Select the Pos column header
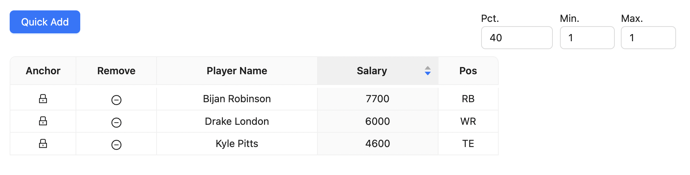The image size is (690, 175). [468, 71]
